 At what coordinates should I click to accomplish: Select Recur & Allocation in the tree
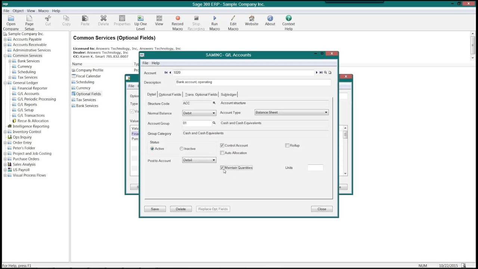(x=33, y=121)
